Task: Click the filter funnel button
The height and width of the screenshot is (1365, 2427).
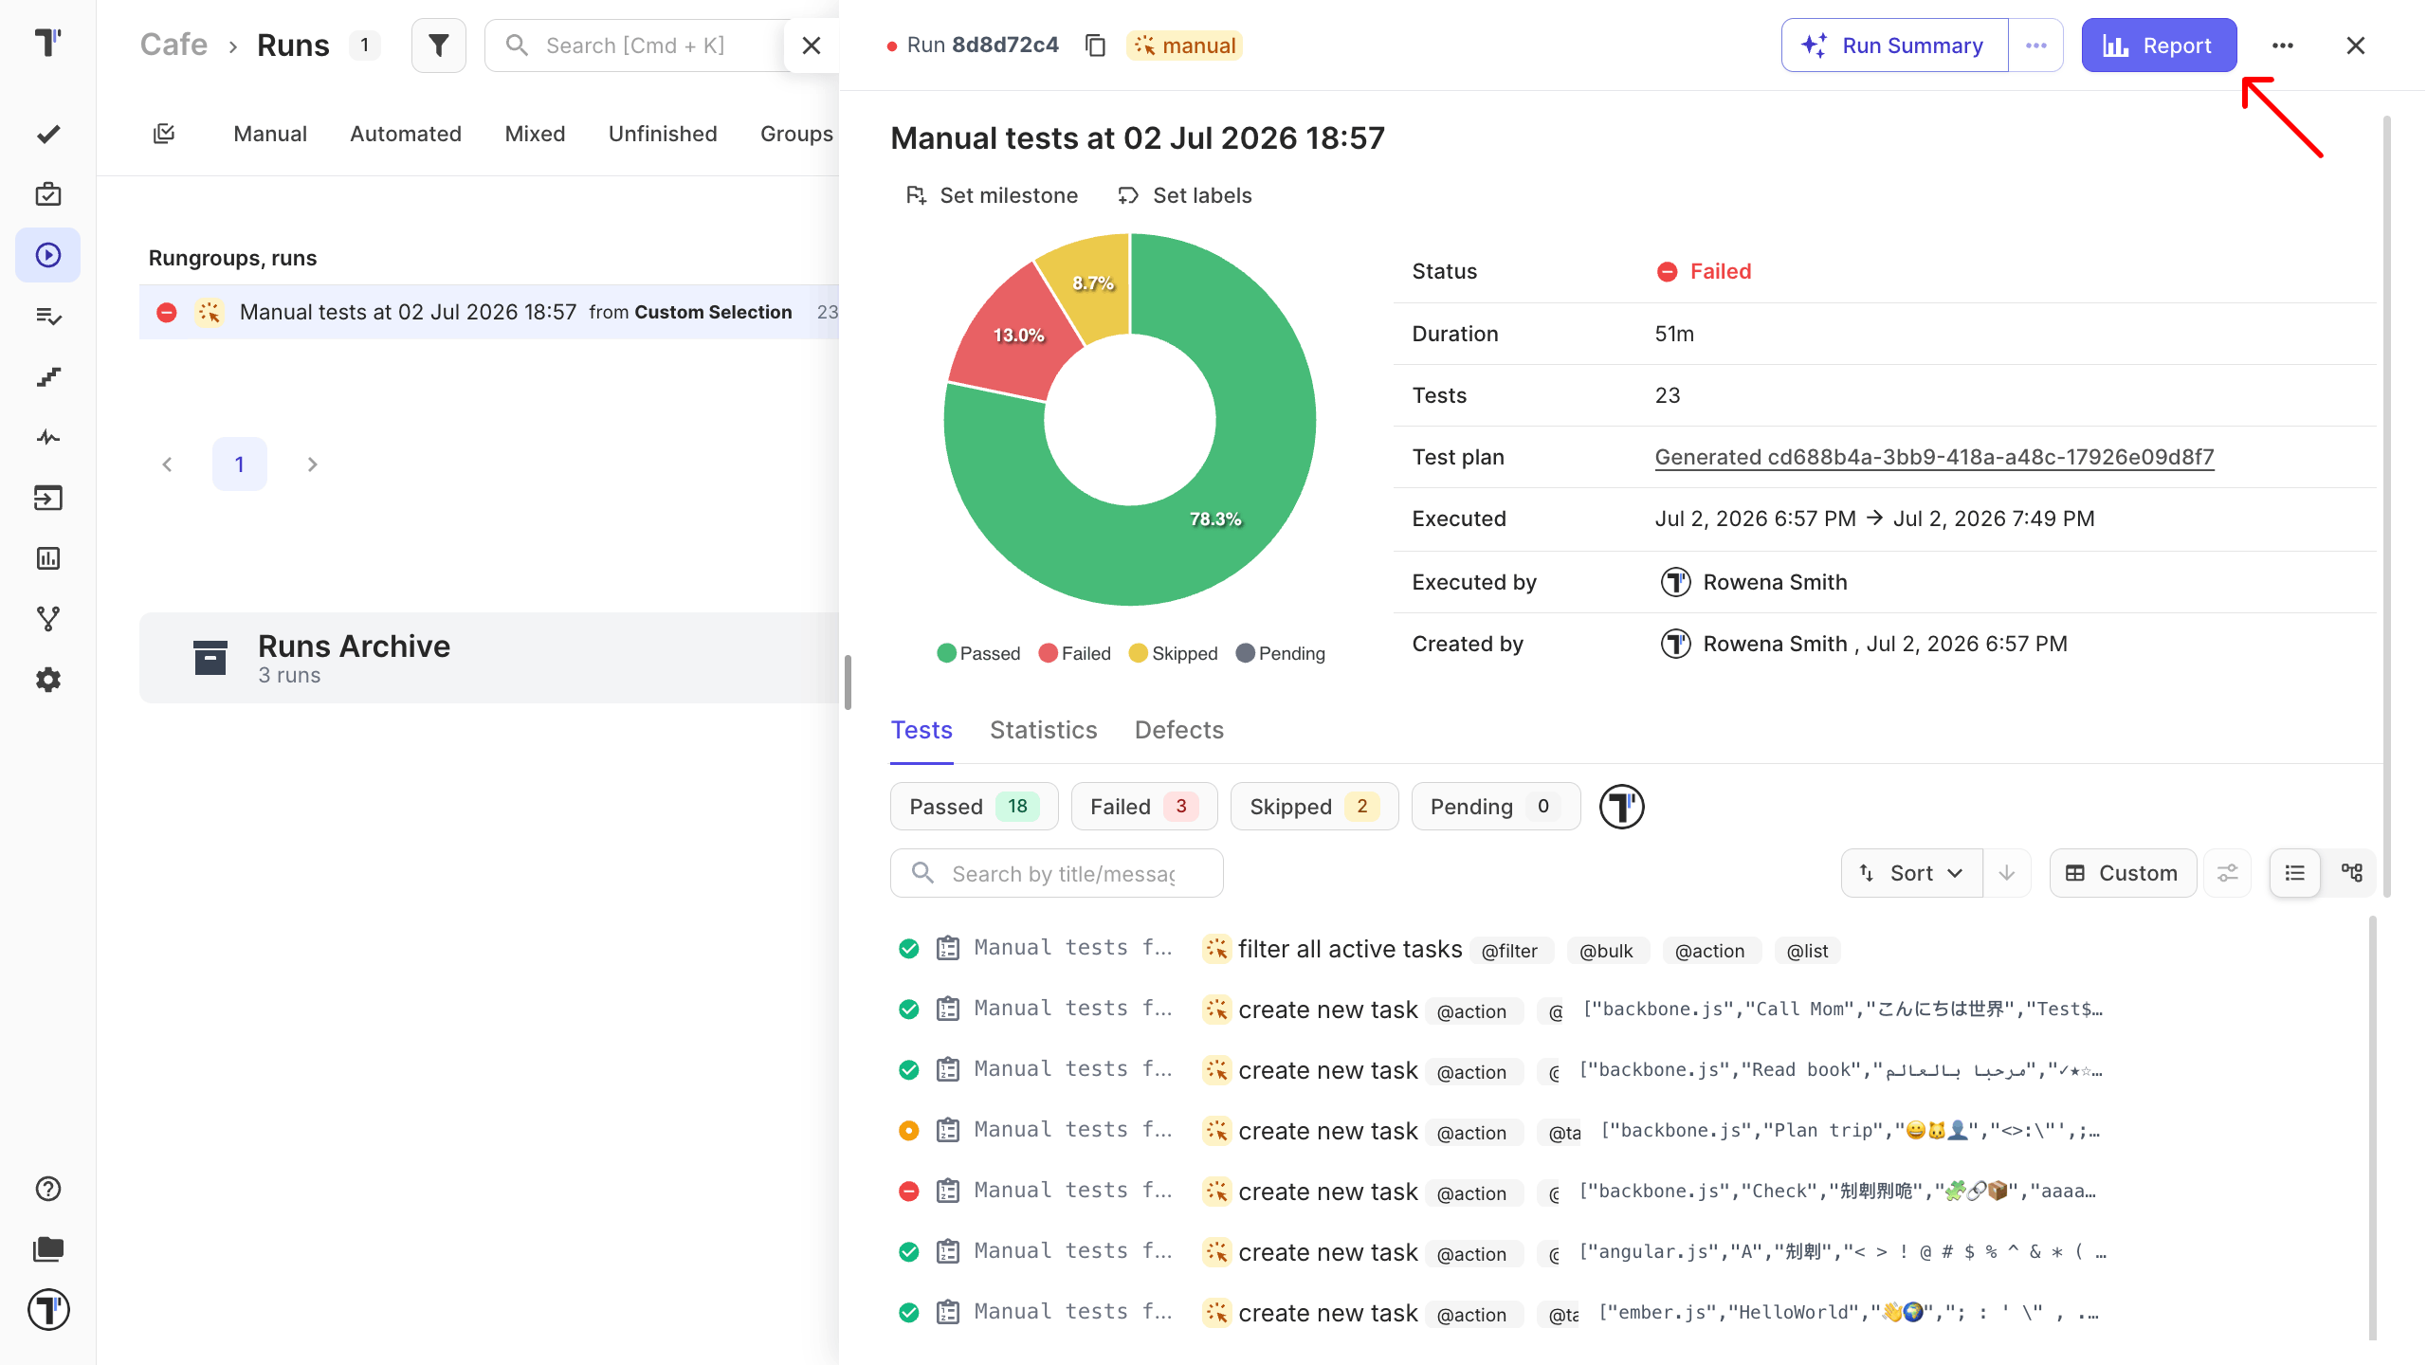Action: tap(439, 45)
